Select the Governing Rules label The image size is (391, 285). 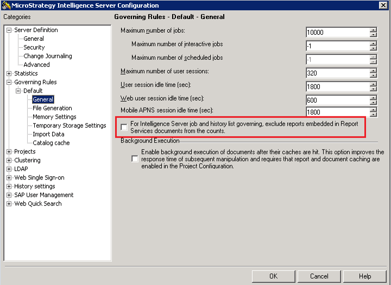[35, 82]
